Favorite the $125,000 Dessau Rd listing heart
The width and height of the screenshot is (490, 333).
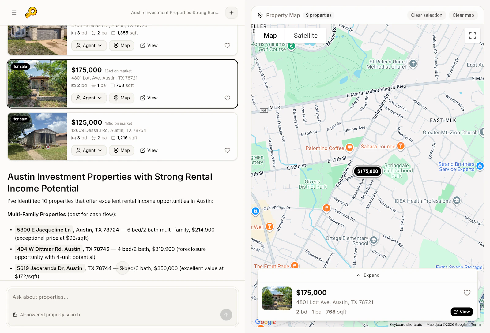228,150
